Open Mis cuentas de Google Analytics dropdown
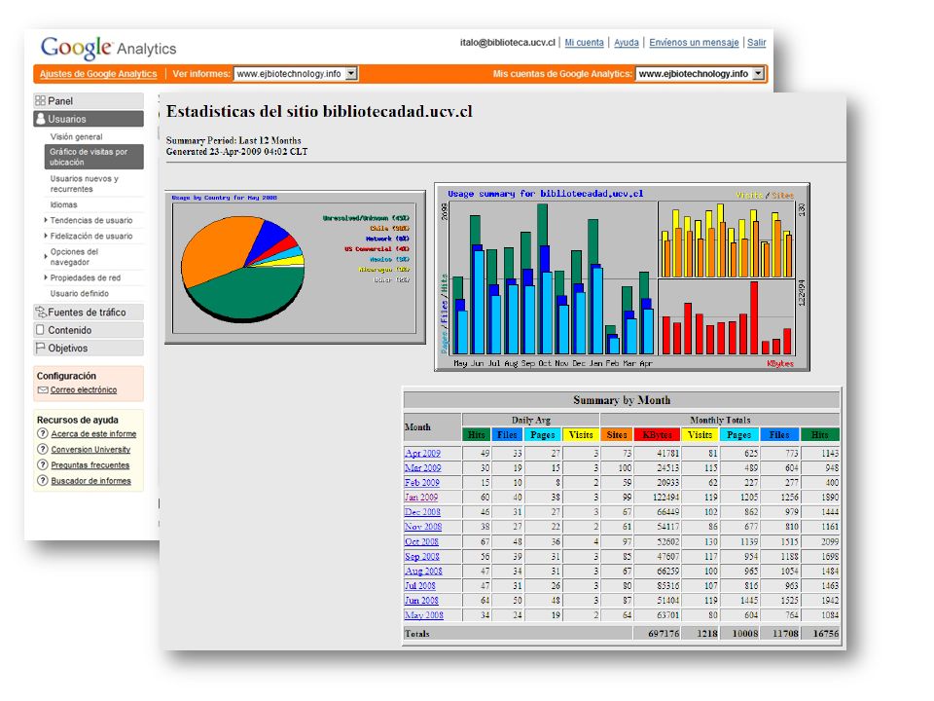Viewport: 934px width, 701px height. (700, 73)
